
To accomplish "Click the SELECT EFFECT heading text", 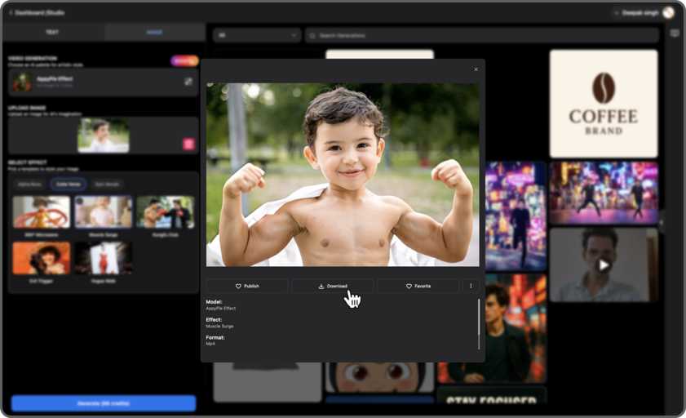I will (x=27, y=162).
